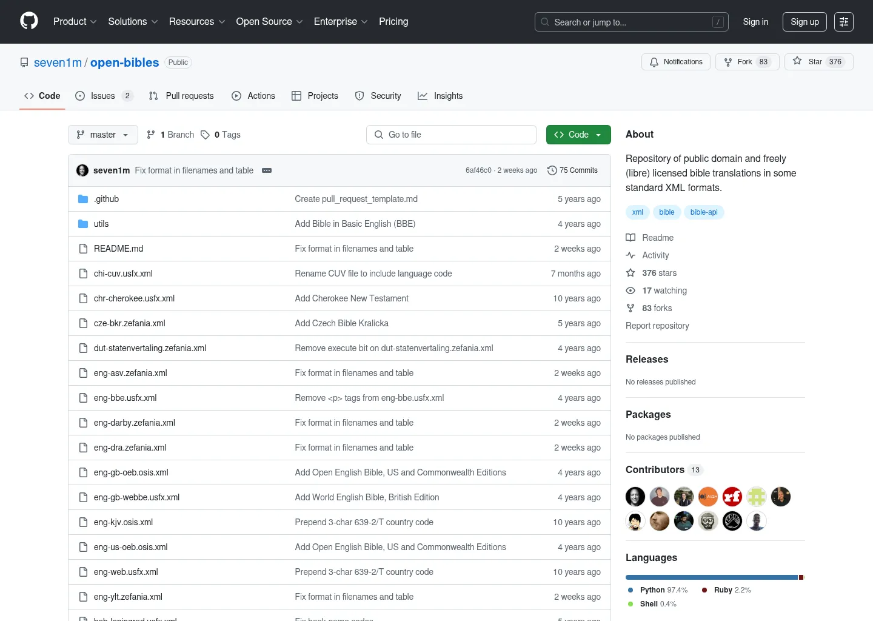
Task: Focus the Go to file input
Action: coord(451,135)
